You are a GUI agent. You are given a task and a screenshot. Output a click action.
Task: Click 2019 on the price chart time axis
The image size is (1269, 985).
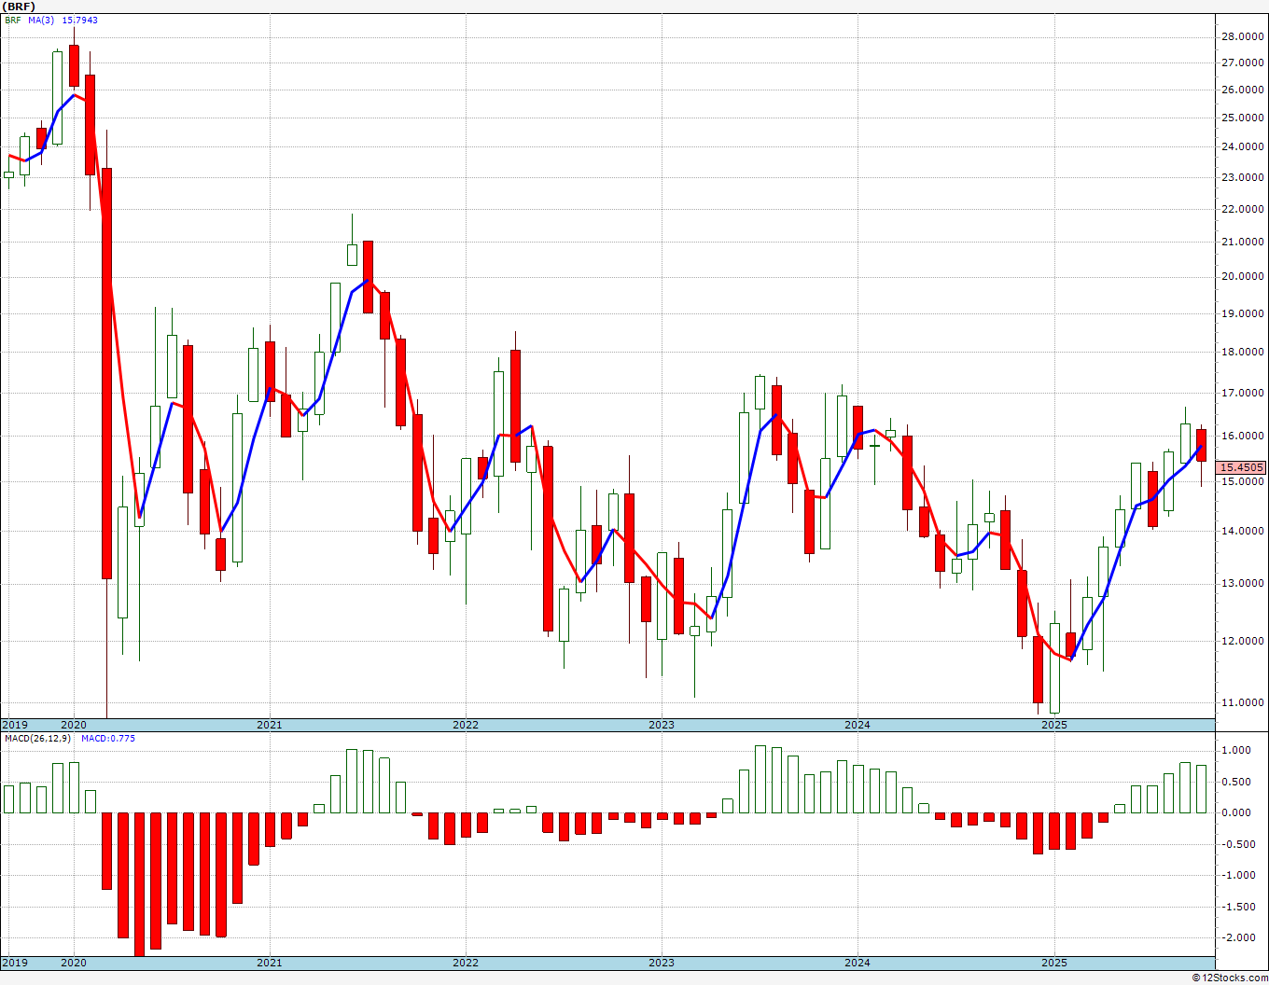pyautogui.click(x=15, y=725)
